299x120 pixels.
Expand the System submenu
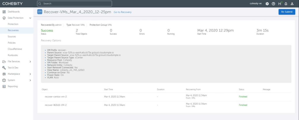coord(30,80)
